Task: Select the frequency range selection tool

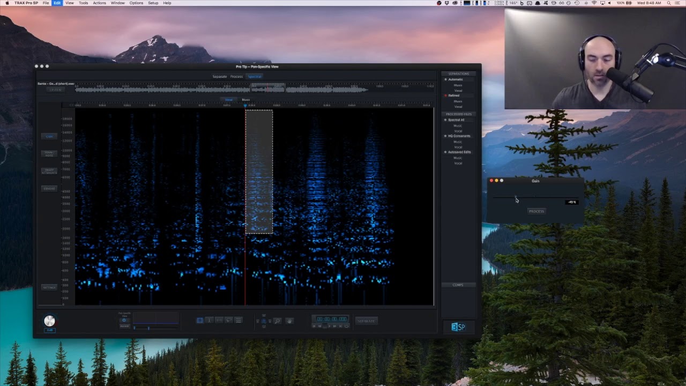Action: pyautogui.click(x=219, y=321)
